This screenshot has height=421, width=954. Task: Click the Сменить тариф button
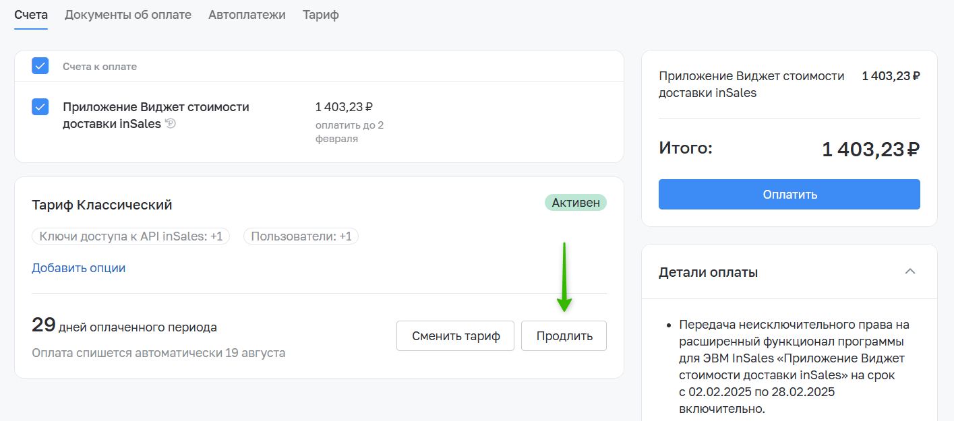[456, 335]
